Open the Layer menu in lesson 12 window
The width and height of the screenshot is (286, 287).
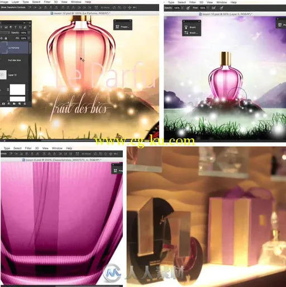15,2
